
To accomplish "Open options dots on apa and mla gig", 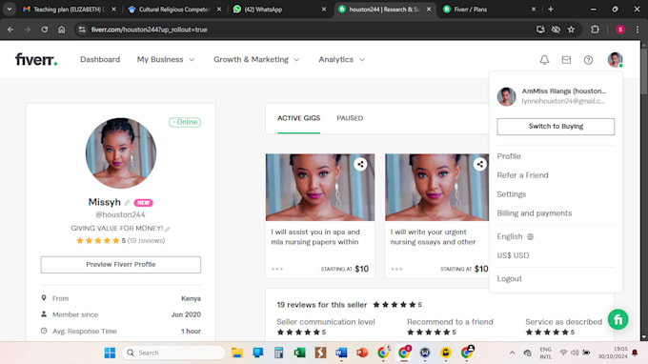I will (x=277, y=269).
